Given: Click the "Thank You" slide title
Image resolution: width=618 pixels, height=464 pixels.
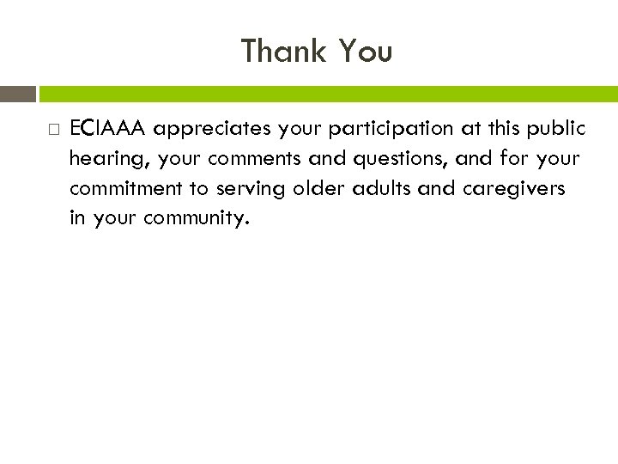Looking at the screenshot, I should pos(316,52).
